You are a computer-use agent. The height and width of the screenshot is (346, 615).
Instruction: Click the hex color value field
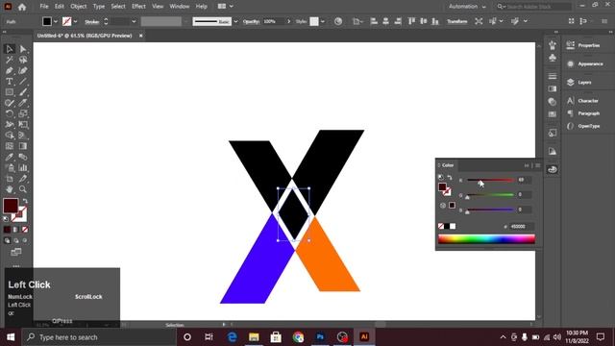click(x=521, y=227)
